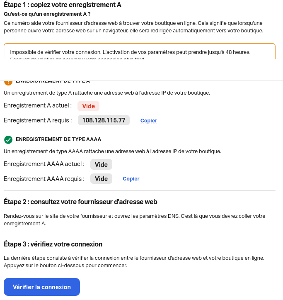The height and width of the screenshot is (300, 283).
Task: Click the "Enregistrement A requis" label
Action: (38, 120)
